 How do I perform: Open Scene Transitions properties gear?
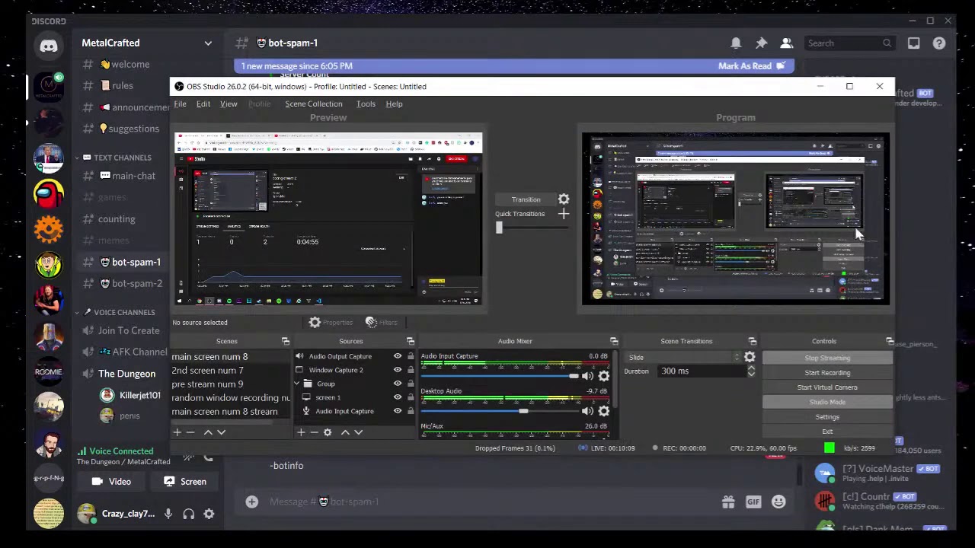[x=750, y=357]
